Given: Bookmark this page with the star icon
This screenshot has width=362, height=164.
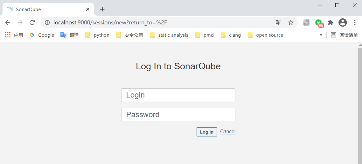Looking at the screenshot, I should coord(290,22).
